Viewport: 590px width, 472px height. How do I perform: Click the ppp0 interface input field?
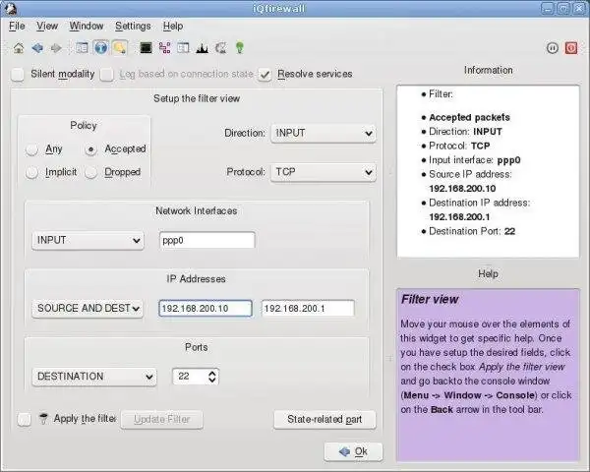click(x=206, y=240)
